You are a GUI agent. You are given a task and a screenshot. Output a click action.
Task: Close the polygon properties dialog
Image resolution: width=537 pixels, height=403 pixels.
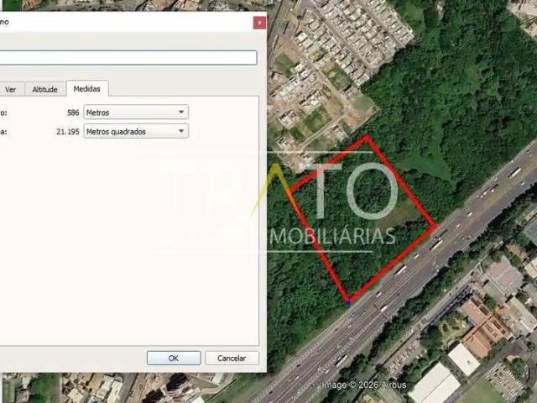pyautogui.click(x=259, y=23)
